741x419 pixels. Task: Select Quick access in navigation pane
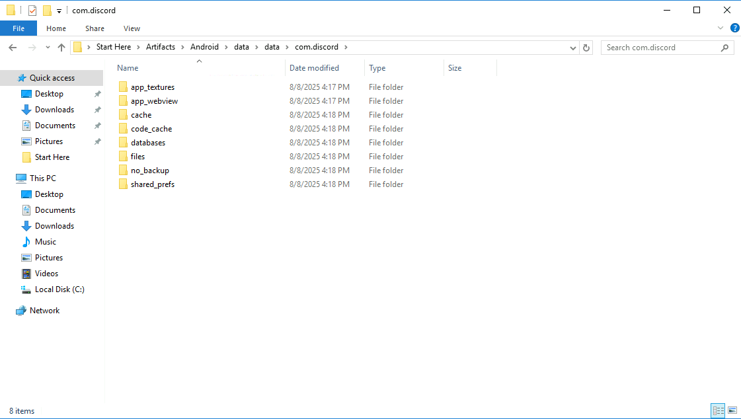52,78
